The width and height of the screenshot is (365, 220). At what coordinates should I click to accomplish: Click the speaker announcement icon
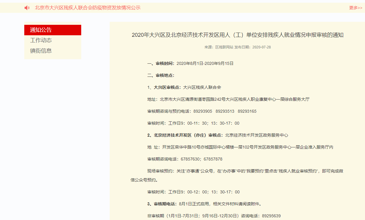pos(27,8)
